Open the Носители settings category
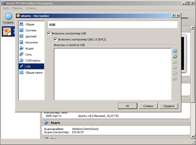This screenshot has height=145, width=196. click(x=31, y=42)
